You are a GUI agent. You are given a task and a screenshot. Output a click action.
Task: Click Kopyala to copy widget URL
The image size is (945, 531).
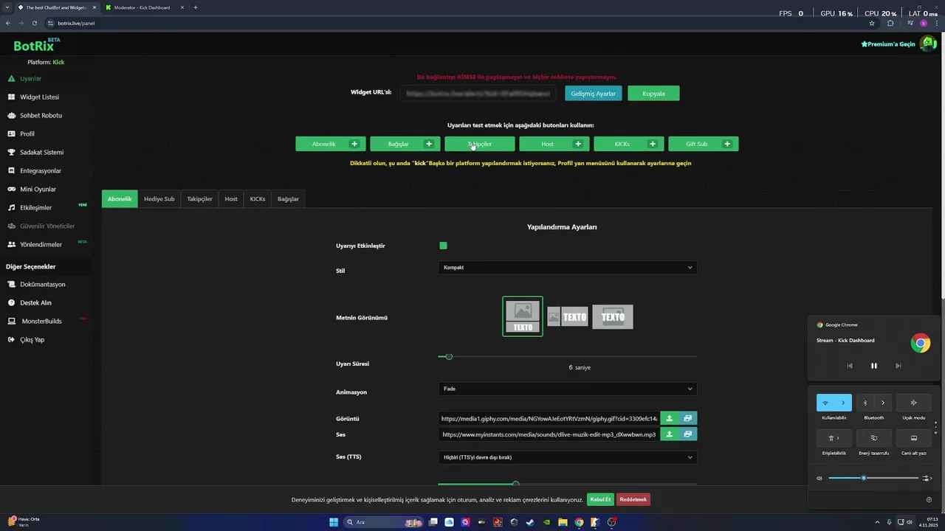pyautogui.click(x=653, y=94)
